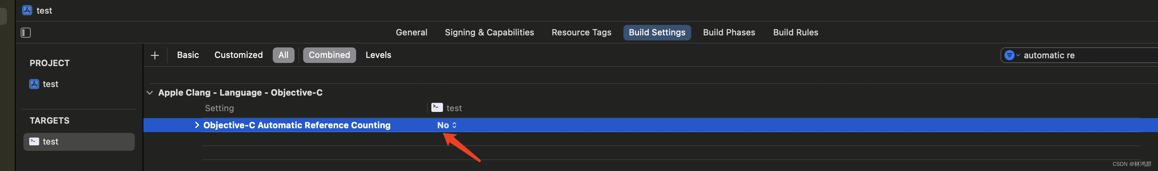Click the terminal icon in column header
The height and width of the screenshot is (171, 1158).
pyautogui.click(x=437, y=107)
